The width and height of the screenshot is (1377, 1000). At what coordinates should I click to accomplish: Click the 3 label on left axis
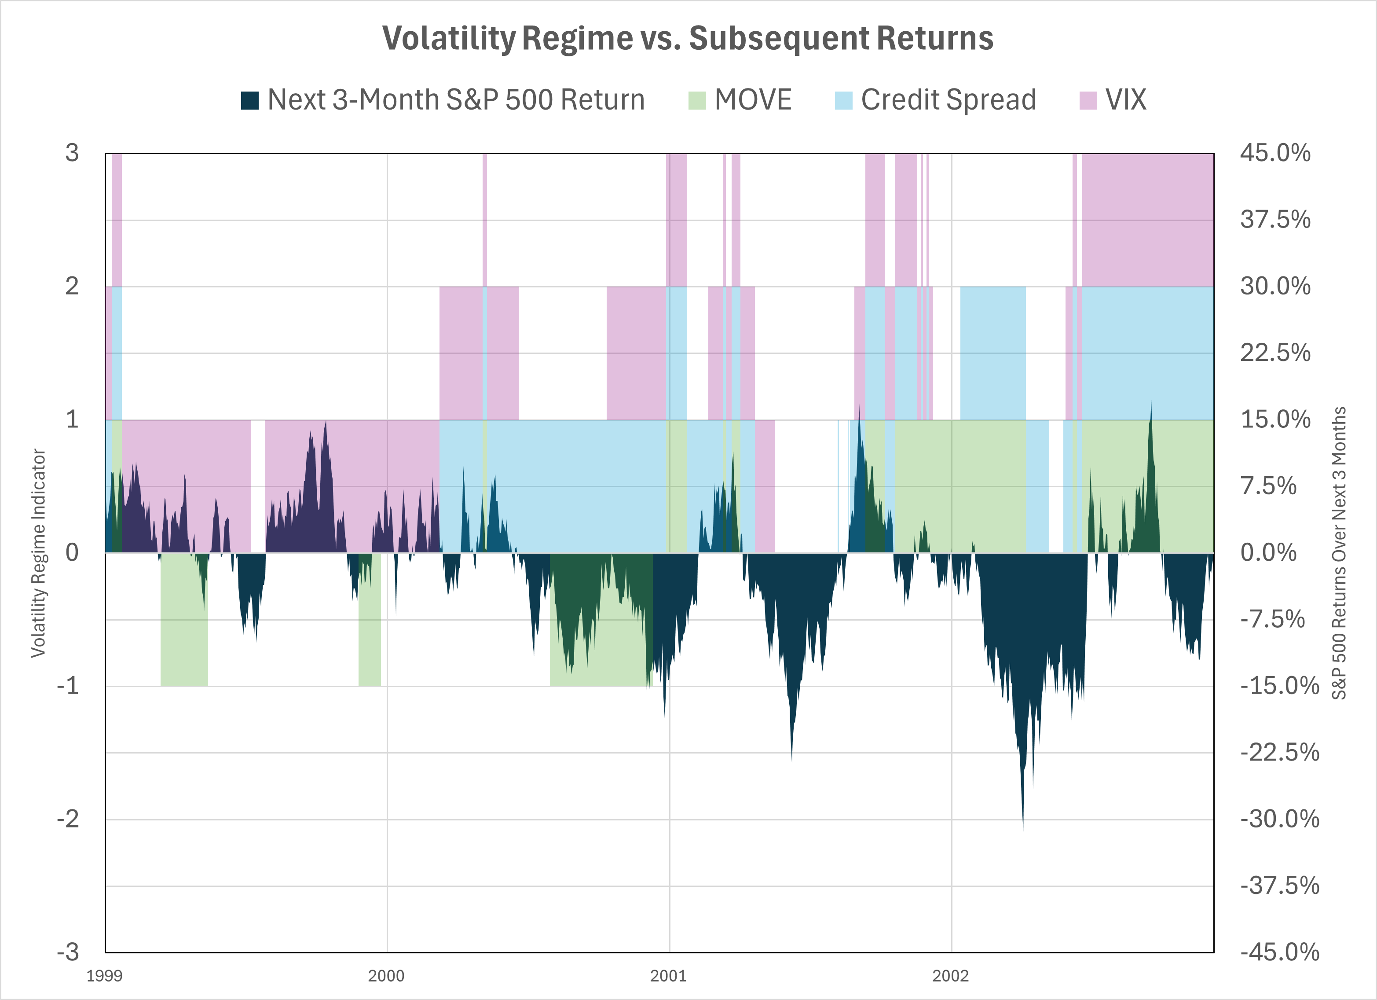pyautogui.click(x=72, y=152)
